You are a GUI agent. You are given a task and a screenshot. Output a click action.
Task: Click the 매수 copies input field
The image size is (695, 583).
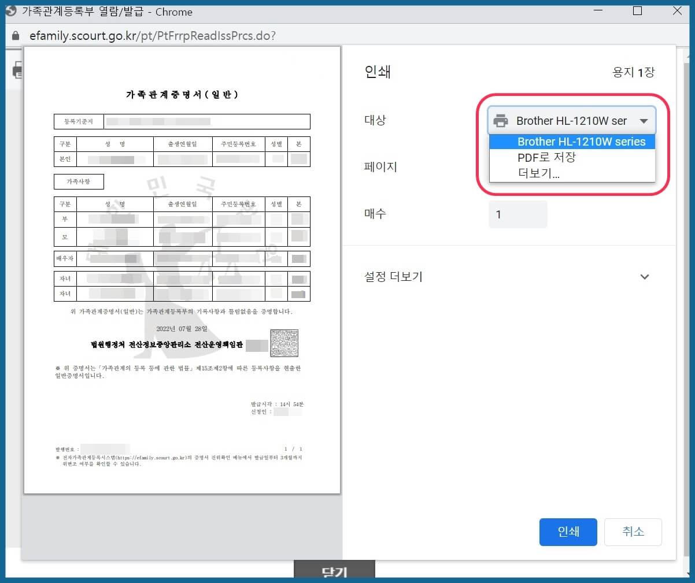click(x=517, y=214)
